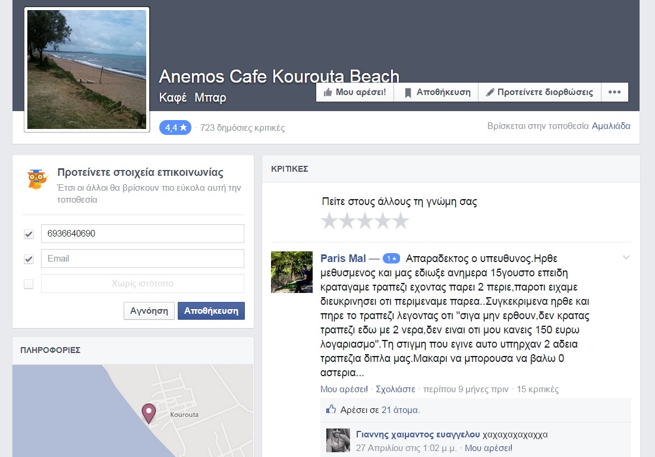Screen dimensions: 655x457
Task: Open the three-dots more options menu
Action: [615, 92]
